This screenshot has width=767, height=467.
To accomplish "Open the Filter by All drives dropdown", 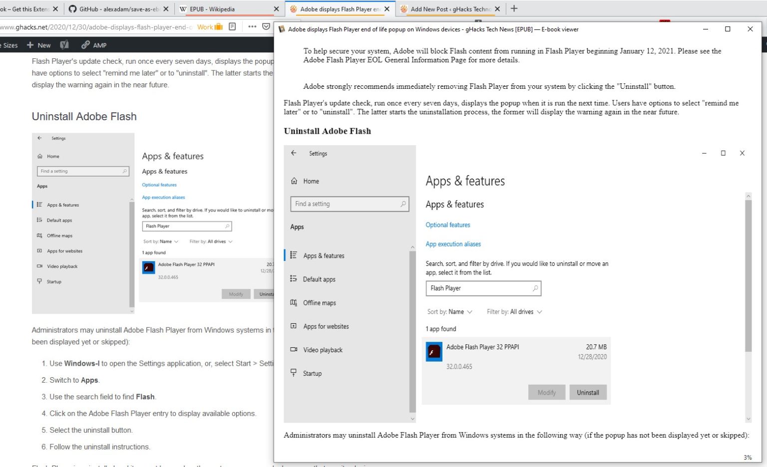I will 513,311.
